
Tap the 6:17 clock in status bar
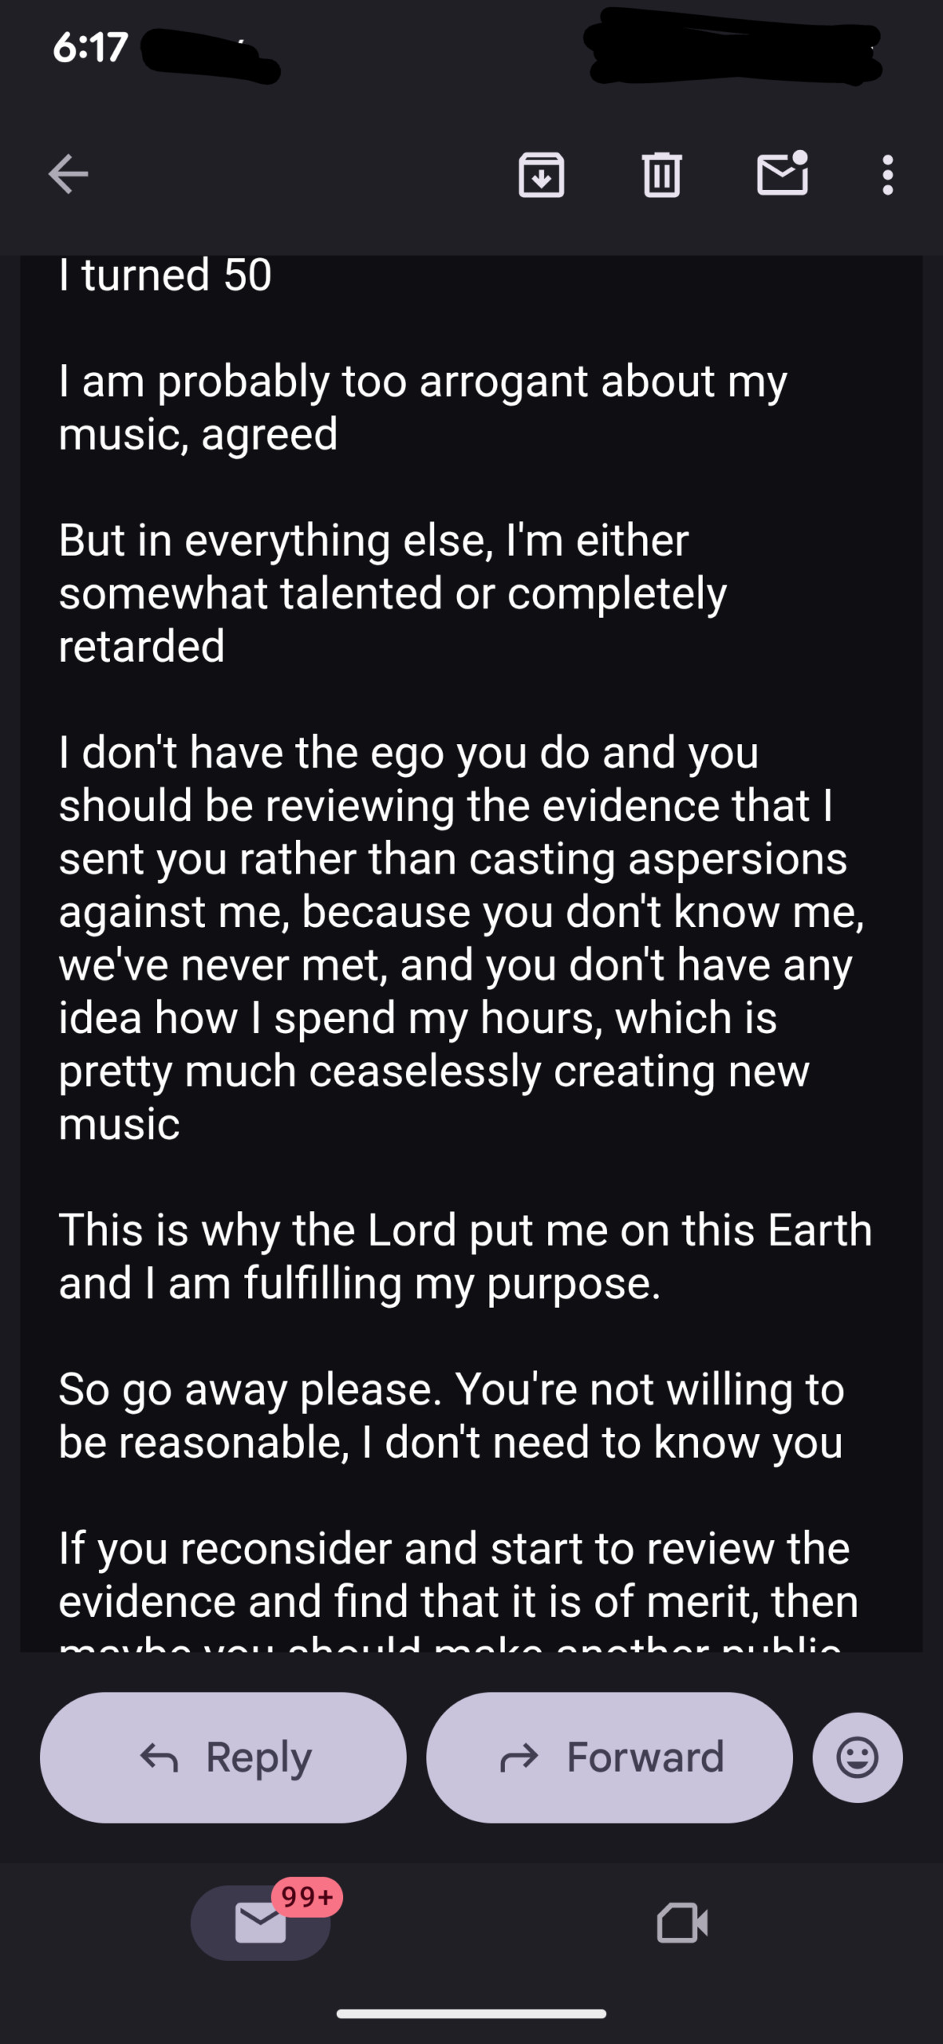pyautogui.click(x=90, y=47)
